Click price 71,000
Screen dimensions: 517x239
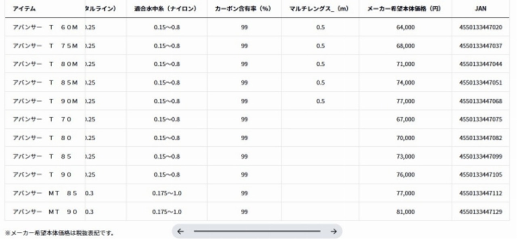point(405,64)
